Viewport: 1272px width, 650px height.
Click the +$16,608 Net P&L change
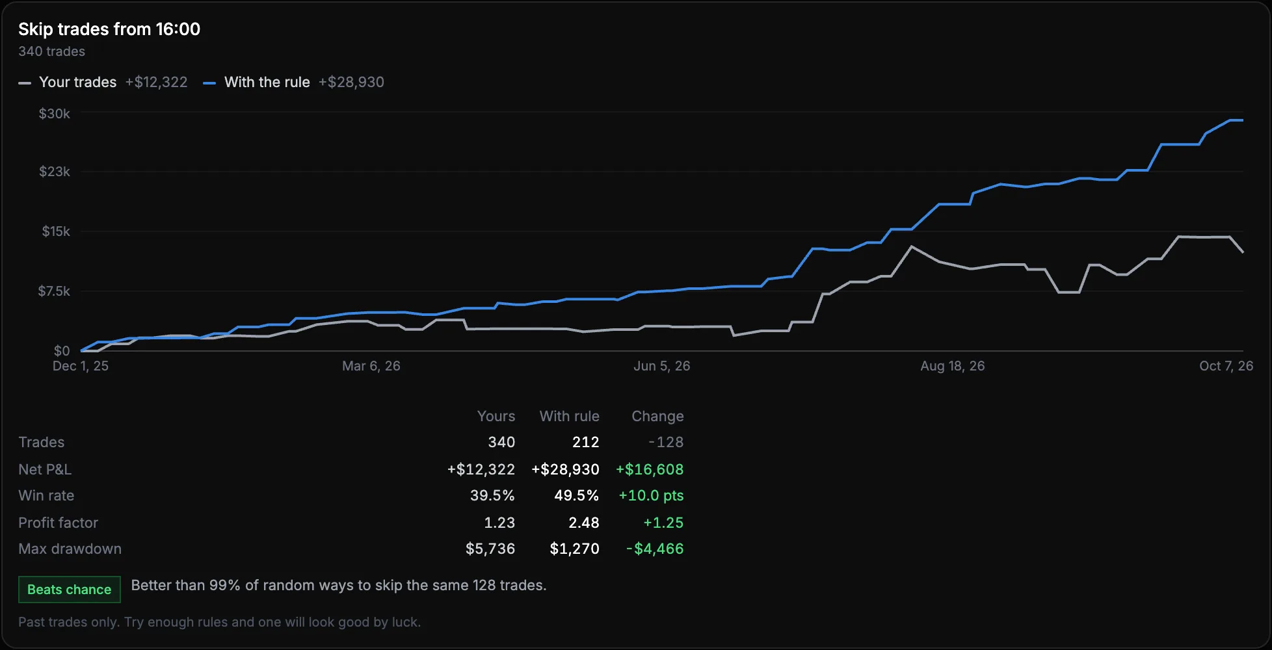pyautogui.click(x=650, y=469)
